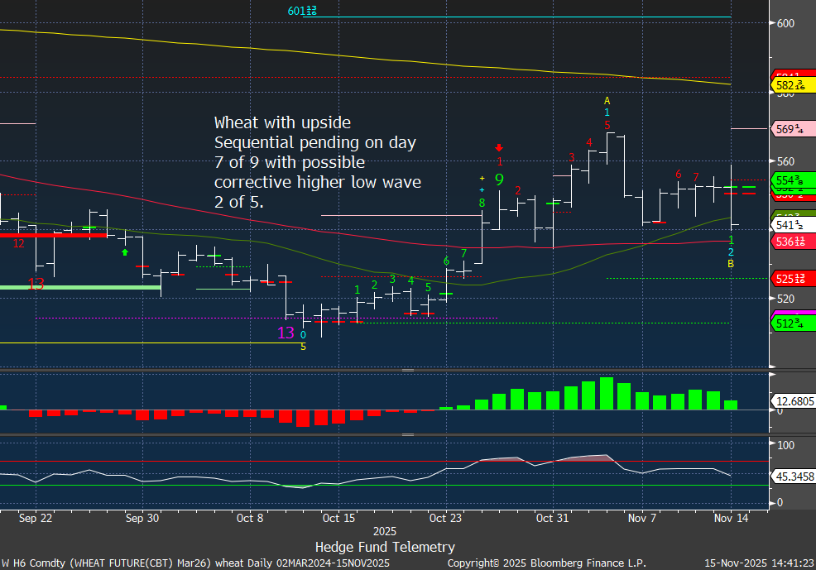
Task: Click the yellow B wave label
Action: (x=731, y=264)
